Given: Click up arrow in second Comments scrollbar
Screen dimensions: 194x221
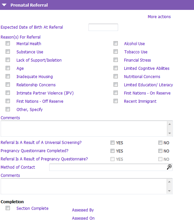Looking at the screenshot, I should [169, 182].
